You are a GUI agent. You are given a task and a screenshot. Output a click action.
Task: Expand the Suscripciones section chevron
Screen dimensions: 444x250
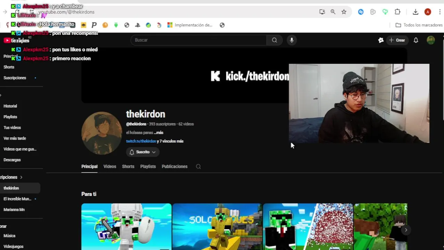(21, 177)
